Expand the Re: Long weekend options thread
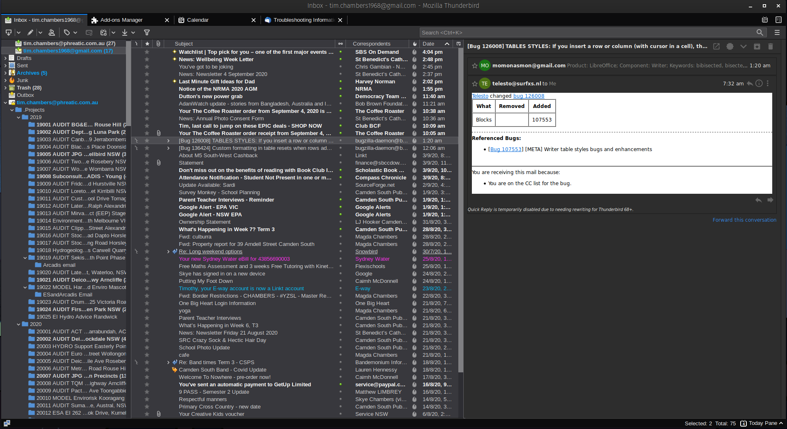 pos(168,251)
